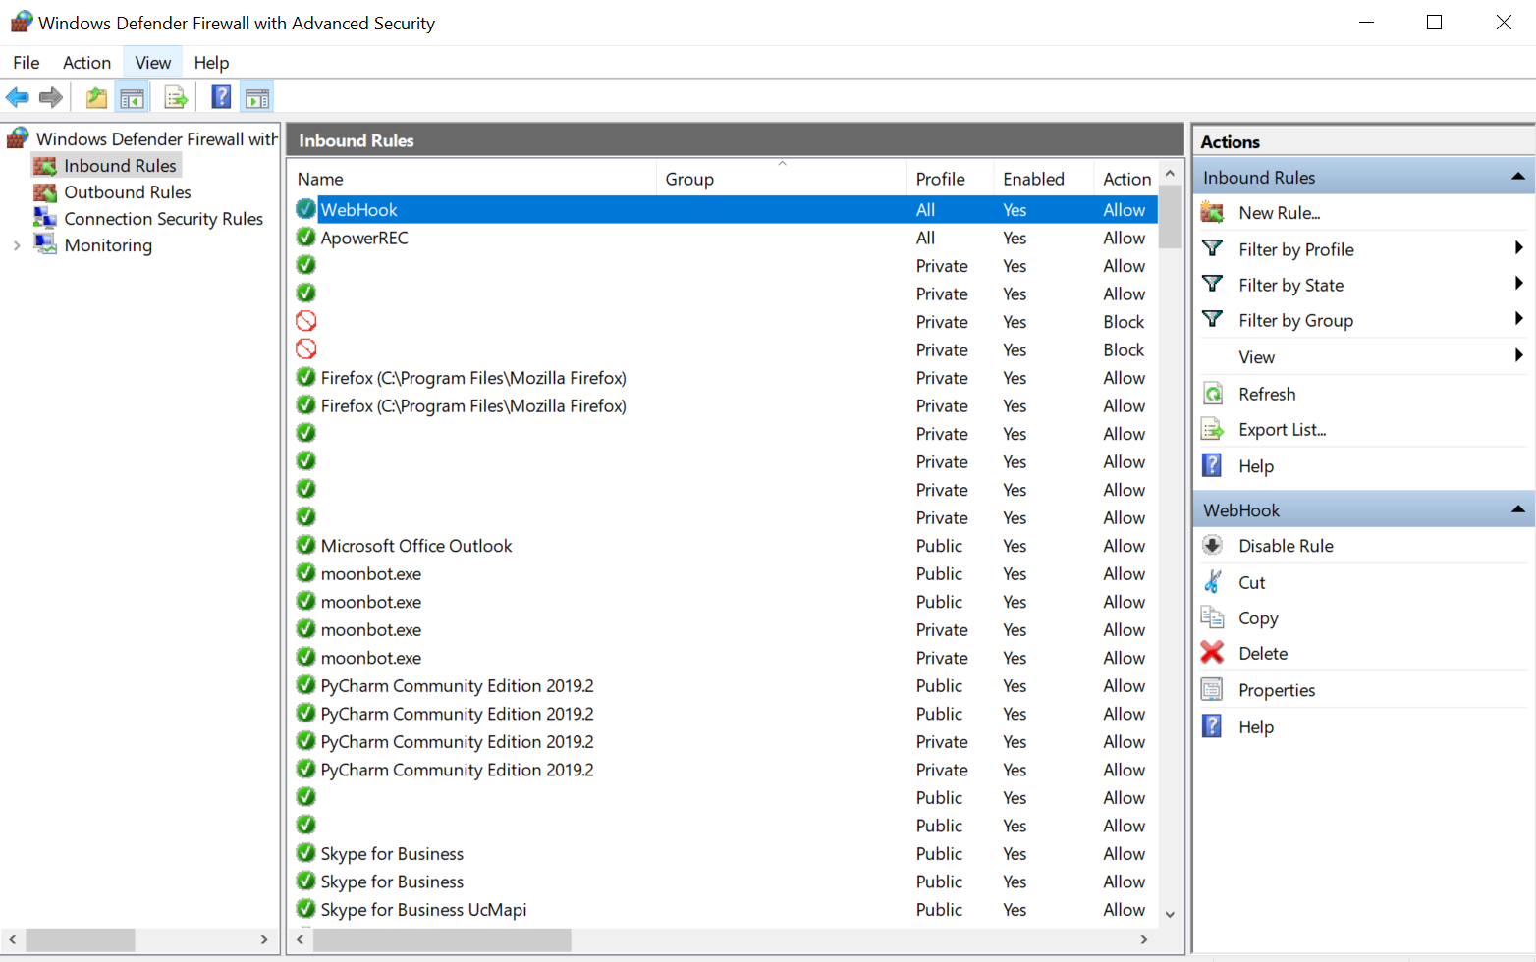Image resolution: width=1536 pixels, height=962 pixels.
Task: Click the Refresh action link
Action: point(1267,394)
